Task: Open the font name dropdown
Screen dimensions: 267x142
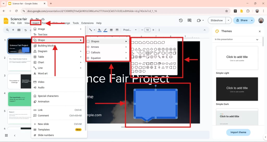Action: 130,30
